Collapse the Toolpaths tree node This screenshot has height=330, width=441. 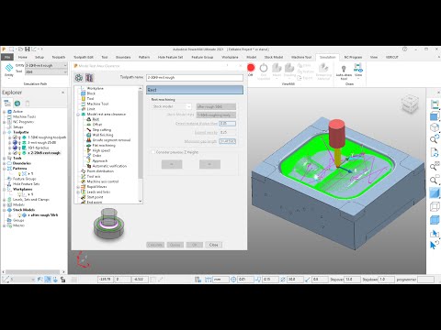click(5, 132)
